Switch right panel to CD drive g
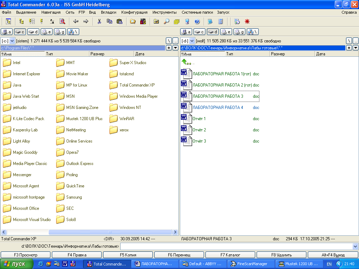The width and height of the screenshot is (359, 269). click(239, 32)
